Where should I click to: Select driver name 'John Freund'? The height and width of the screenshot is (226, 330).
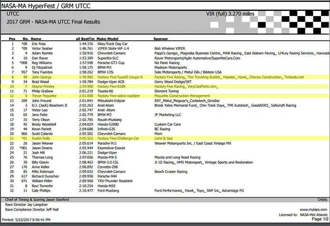pos(42,101)
